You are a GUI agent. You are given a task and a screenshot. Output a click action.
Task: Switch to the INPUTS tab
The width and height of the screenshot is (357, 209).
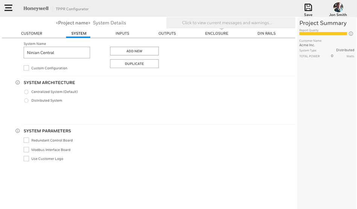pyautogui.click(x=122, y=33)
